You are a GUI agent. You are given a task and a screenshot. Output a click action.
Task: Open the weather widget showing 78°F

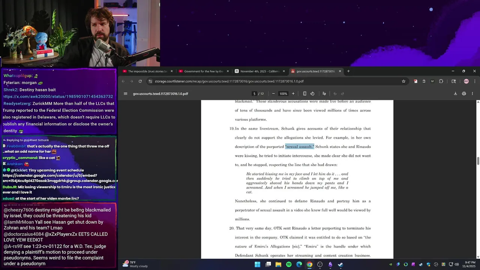pyautogui.click(x=135, y=264)
